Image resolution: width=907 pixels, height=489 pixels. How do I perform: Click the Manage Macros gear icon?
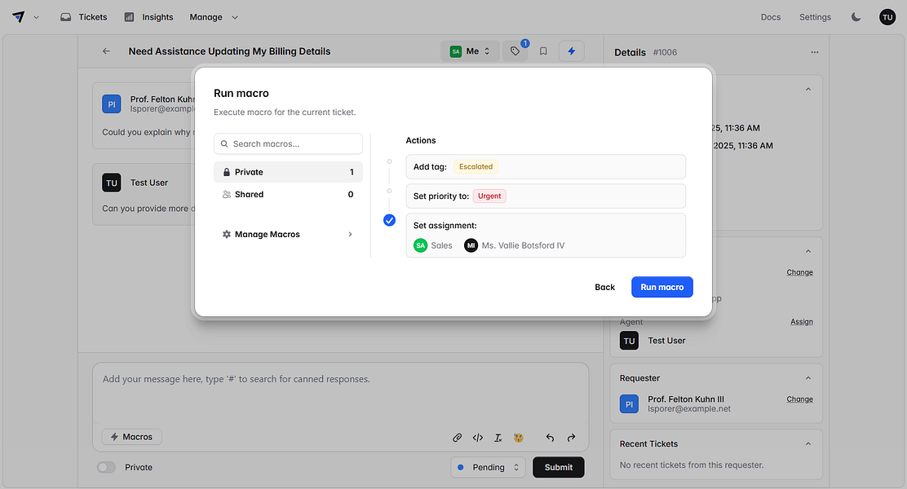click(x=227, y=234)
